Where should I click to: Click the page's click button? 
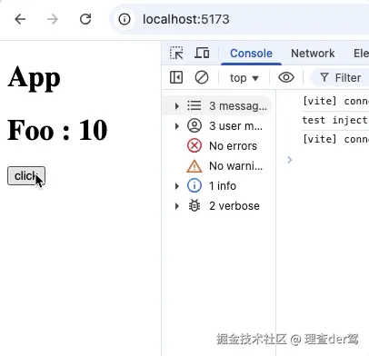[26, 175]
